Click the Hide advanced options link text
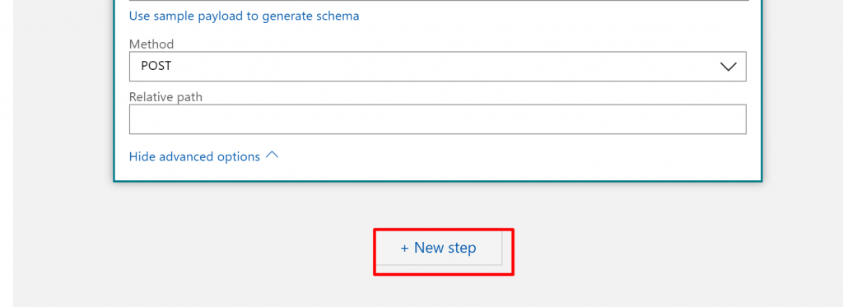Image resolution: width=843 pixels, height=307 pixels. 194,156
